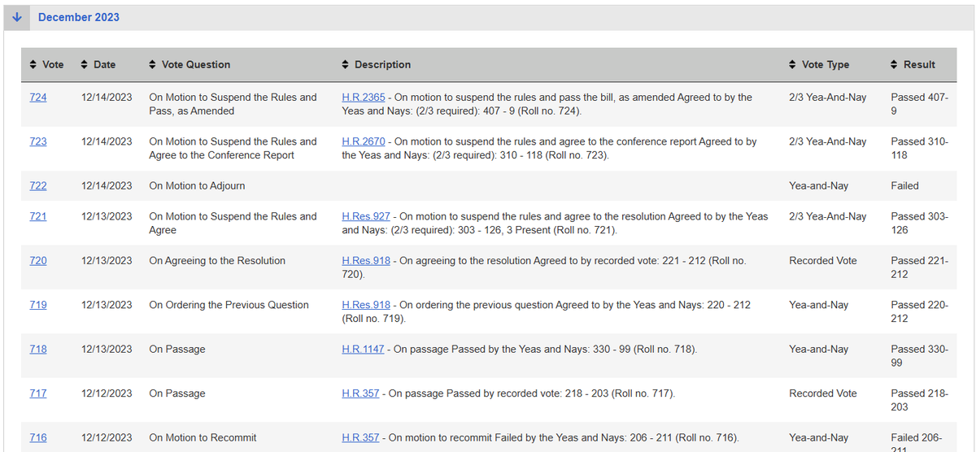Select '2/3 Yea-And-Nay' type in vote 724 row

tap(827, 97)
